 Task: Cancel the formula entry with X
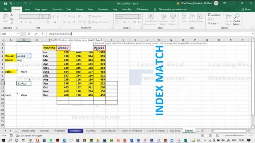tap(29, 34)
